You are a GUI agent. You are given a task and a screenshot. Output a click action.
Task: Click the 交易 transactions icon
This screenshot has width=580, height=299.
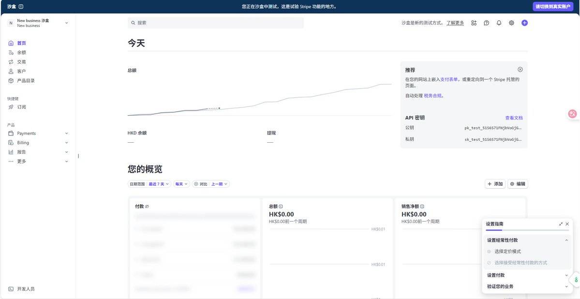coord(11,62)
